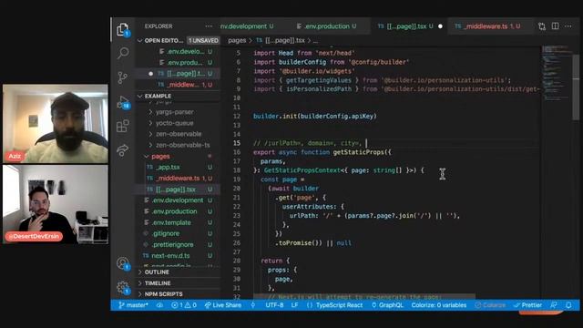Viewport: 583px width, 328px height.
Task: Switch to the _middleware.ts tab
Action: (x=488, y=26)
